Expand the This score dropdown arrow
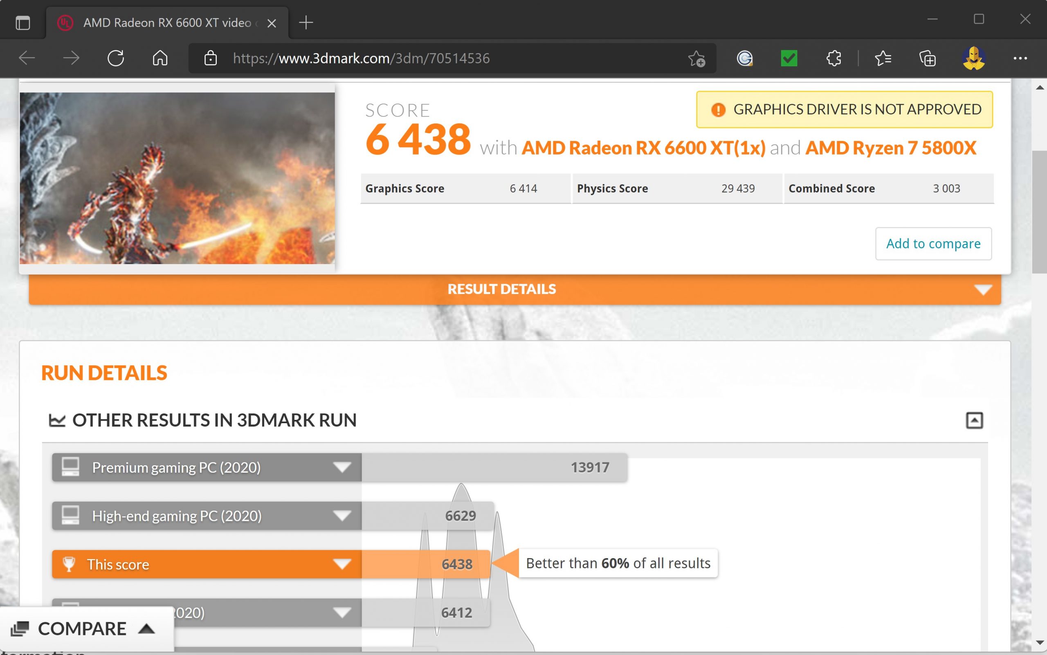The width and height of the screenshot is (1047, 655). coord(342,565)
